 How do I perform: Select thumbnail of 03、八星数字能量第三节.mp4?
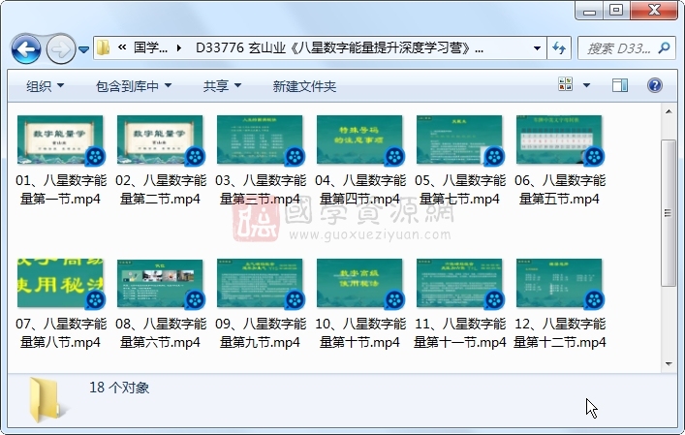point(260,140)
